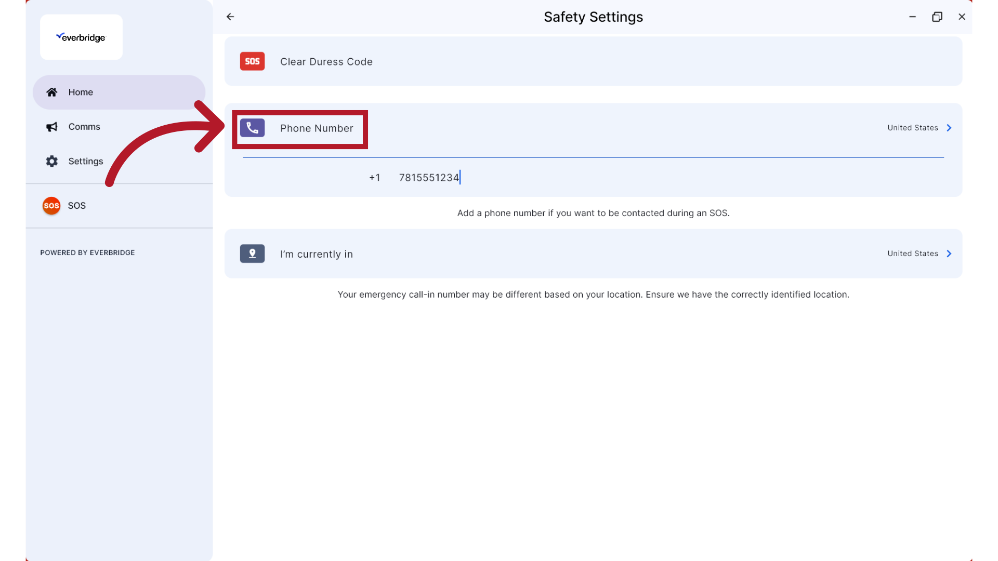Click the Safety Settings title bar
998x561 pixels.
click(593, 17)
